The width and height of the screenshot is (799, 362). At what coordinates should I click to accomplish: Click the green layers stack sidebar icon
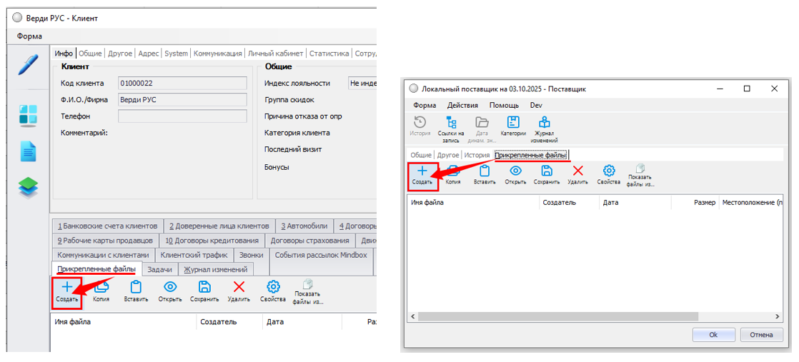[28, 187]
